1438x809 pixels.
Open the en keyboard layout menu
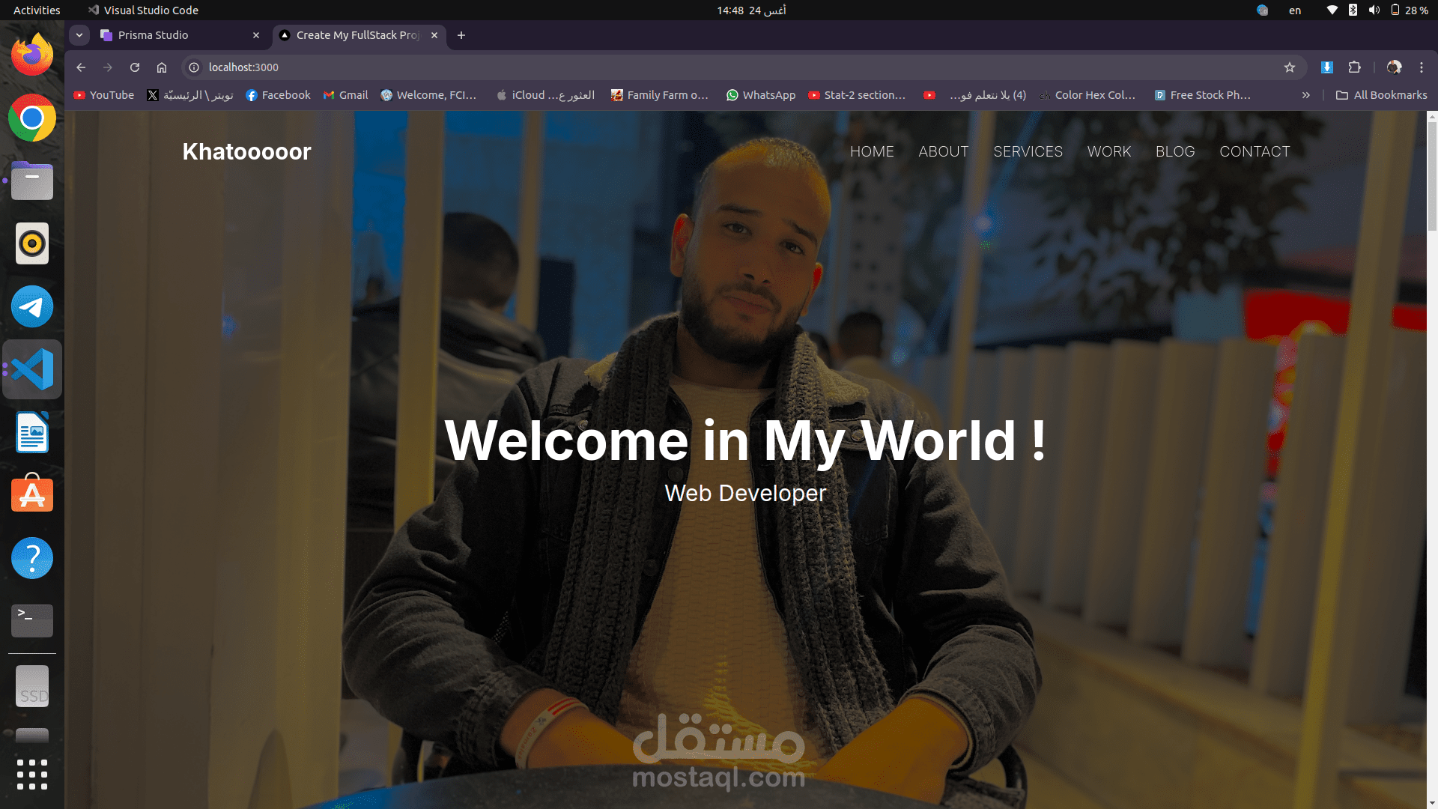click(1295, 10)
